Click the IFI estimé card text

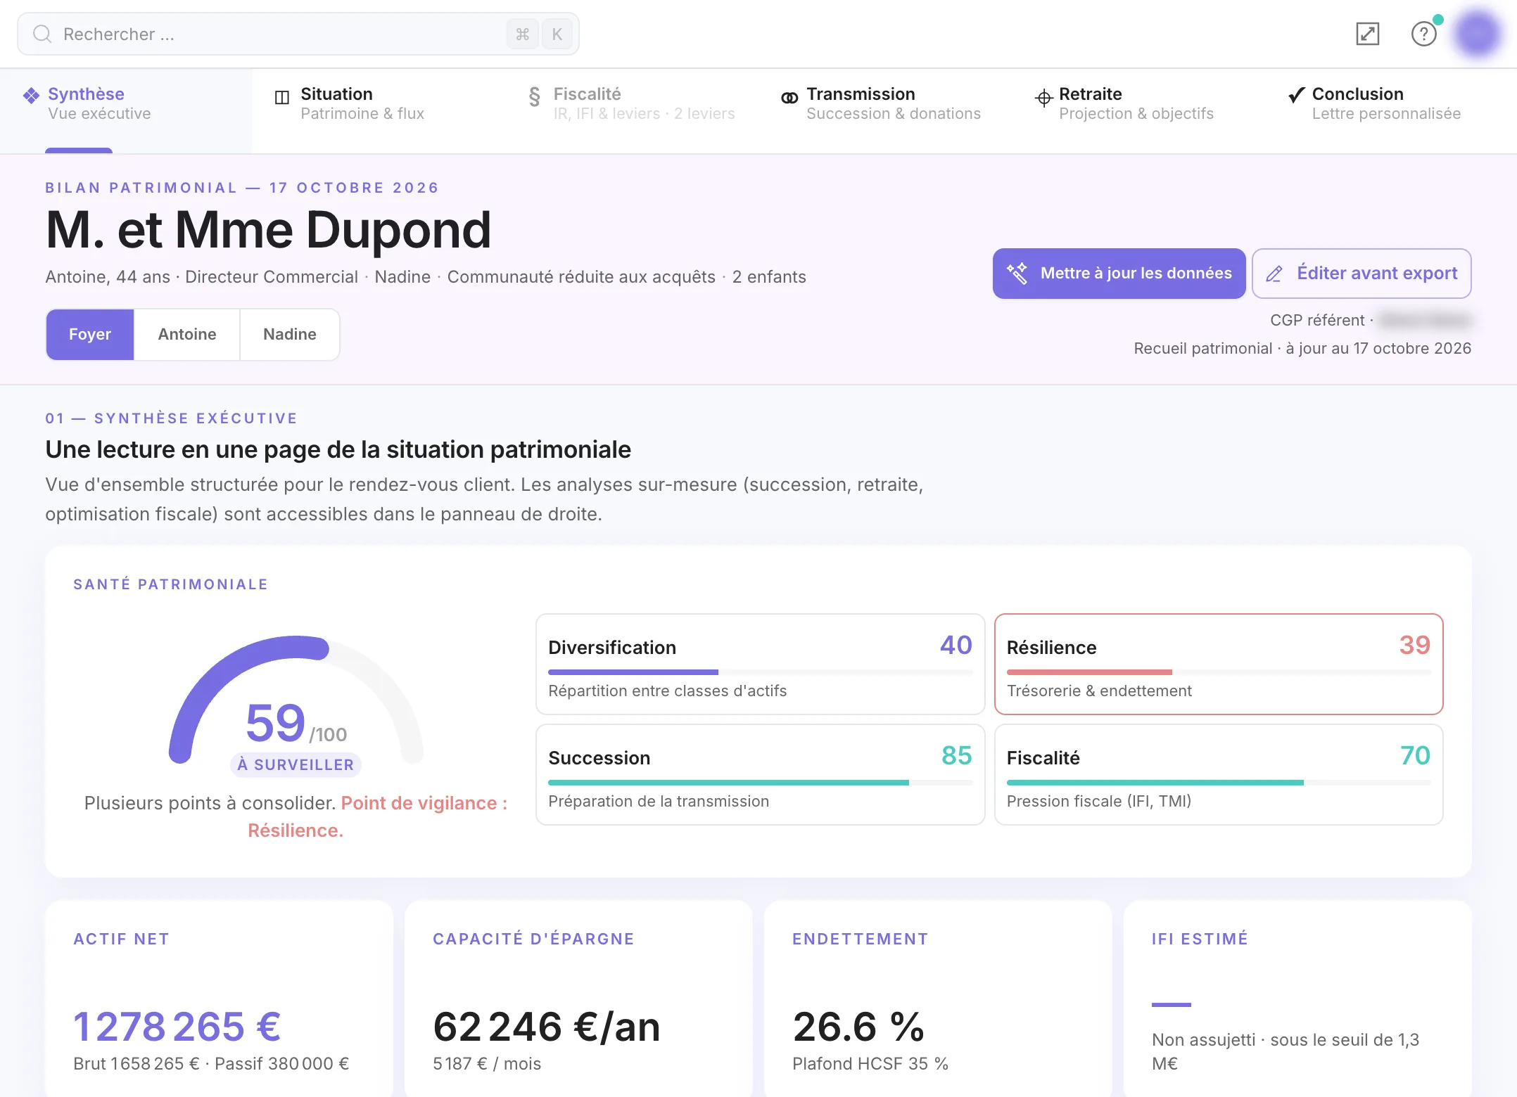[x=1286, y=1051]
